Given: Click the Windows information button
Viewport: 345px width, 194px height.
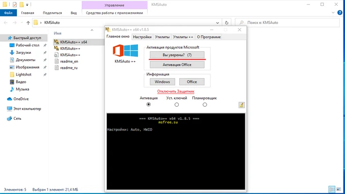Looking at the screenshot, I should point(162,82).
